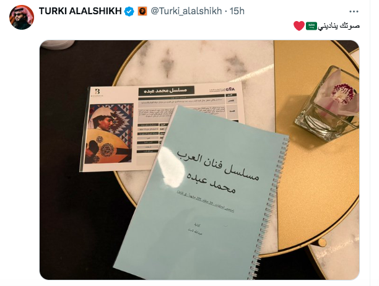This screenshot has height=286, width=379.
Task: Click the blue verified checkmark badge
Action: (x=129, y=11)
